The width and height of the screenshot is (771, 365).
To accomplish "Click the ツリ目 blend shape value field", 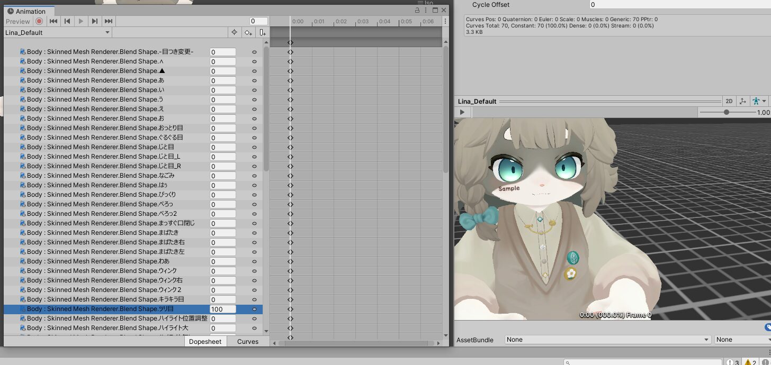I will [222, 309].
